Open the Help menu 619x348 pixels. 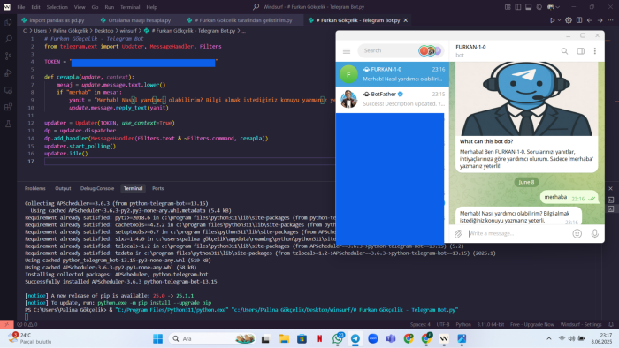click(151, 7)
